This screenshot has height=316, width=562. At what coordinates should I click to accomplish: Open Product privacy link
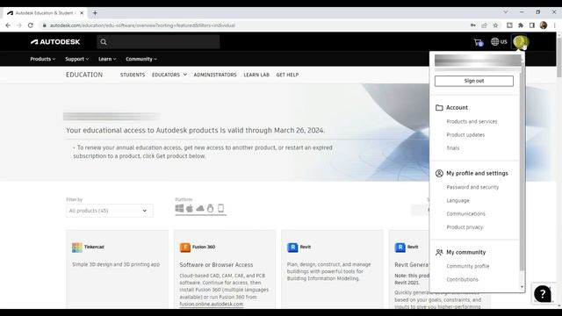465,227
